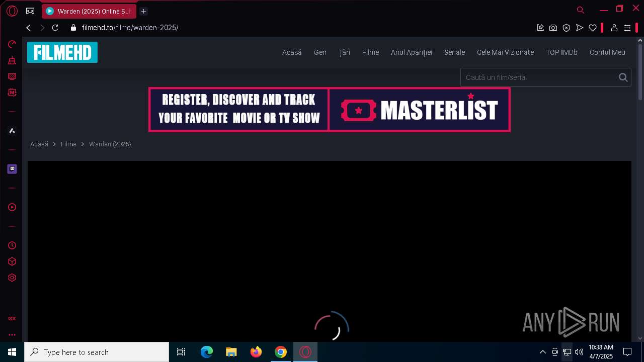The image size is (644, 362).
Task: Click the loading video player area
Action: [330, 251]
